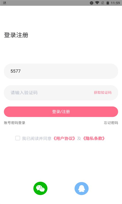This screenshot has width=122, height=204.
Task: Open the 《用户协议》 link
Action: pyautogui.click(x=64, y=138)
